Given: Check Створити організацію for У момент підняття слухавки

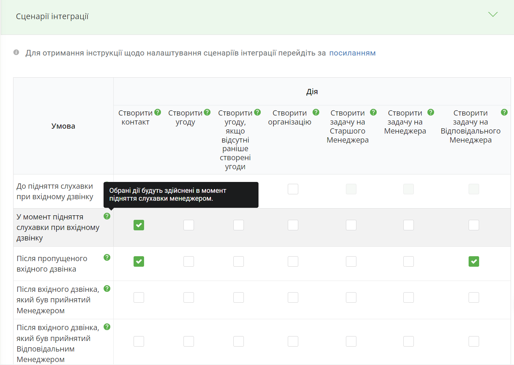Looking at the screenshot, I should (293, 225).
